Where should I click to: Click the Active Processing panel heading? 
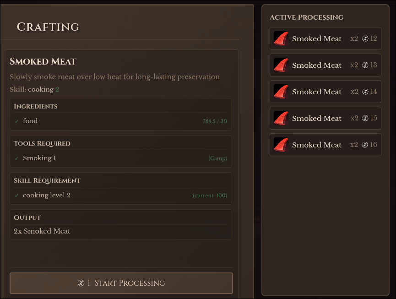point(306,17)
